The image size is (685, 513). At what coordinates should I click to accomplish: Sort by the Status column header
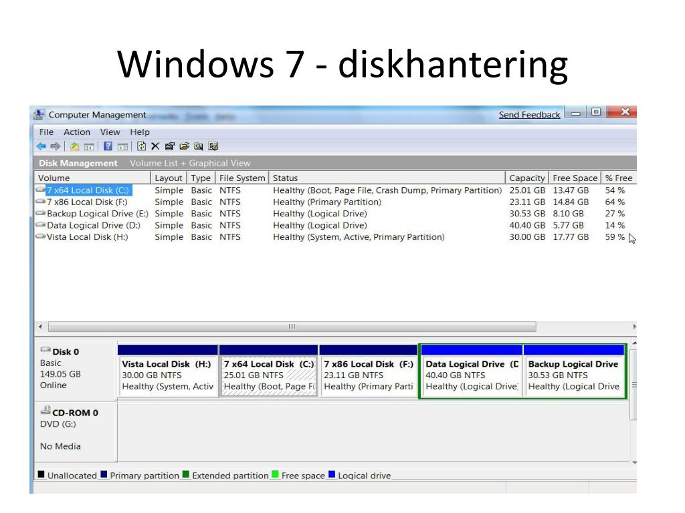coord(387,178)
